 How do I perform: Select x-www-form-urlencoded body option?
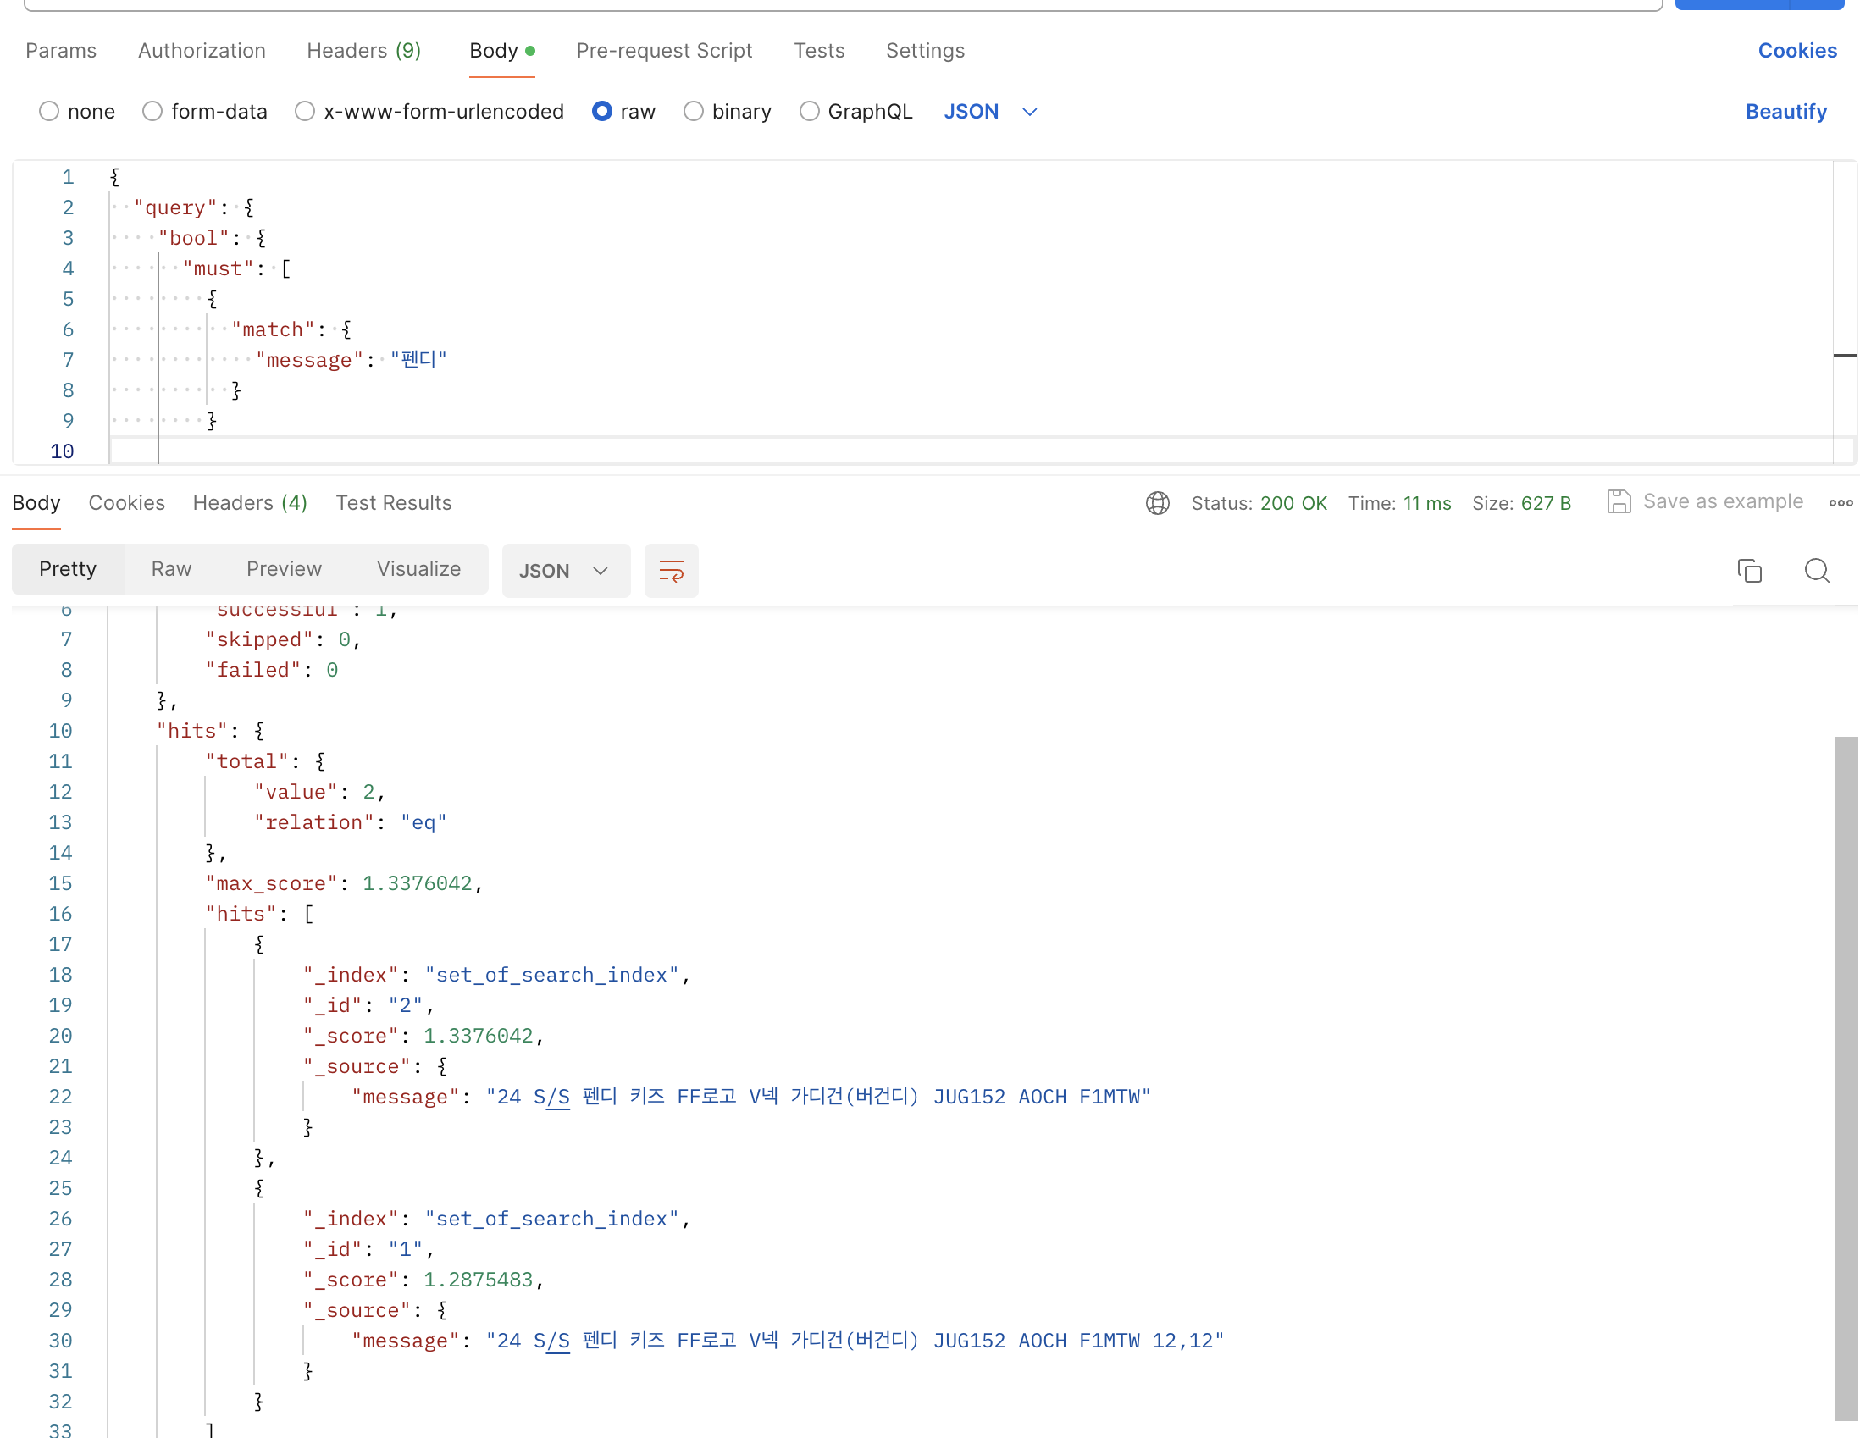click(305, 112)
